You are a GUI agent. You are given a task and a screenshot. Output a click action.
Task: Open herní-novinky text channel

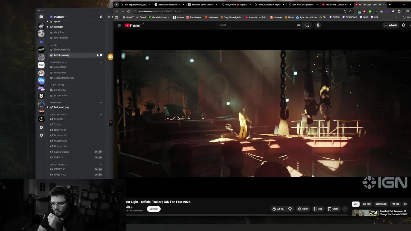[x=75, y=55]
